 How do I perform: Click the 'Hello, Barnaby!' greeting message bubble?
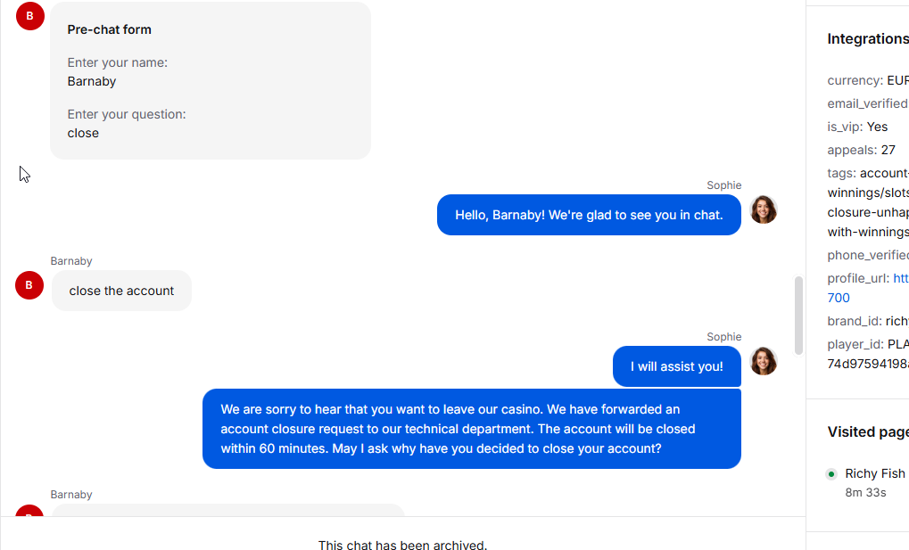[589, 215]
